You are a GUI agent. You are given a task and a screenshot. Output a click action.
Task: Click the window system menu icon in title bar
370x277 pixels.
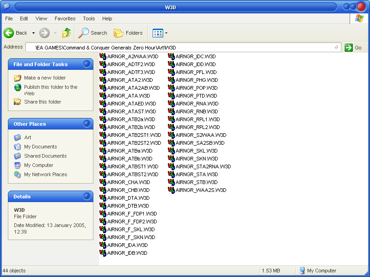tap(6, 6)
